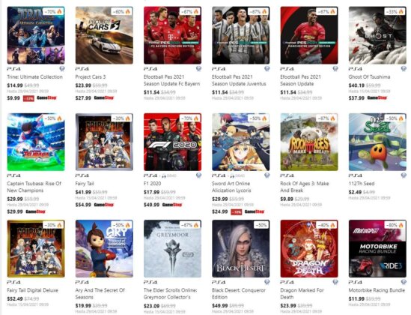Viewport: 411px width, 315px height.
Task: Click the -70% fire badge on F1 2020 cover
Action: click(x=190, y=118)
